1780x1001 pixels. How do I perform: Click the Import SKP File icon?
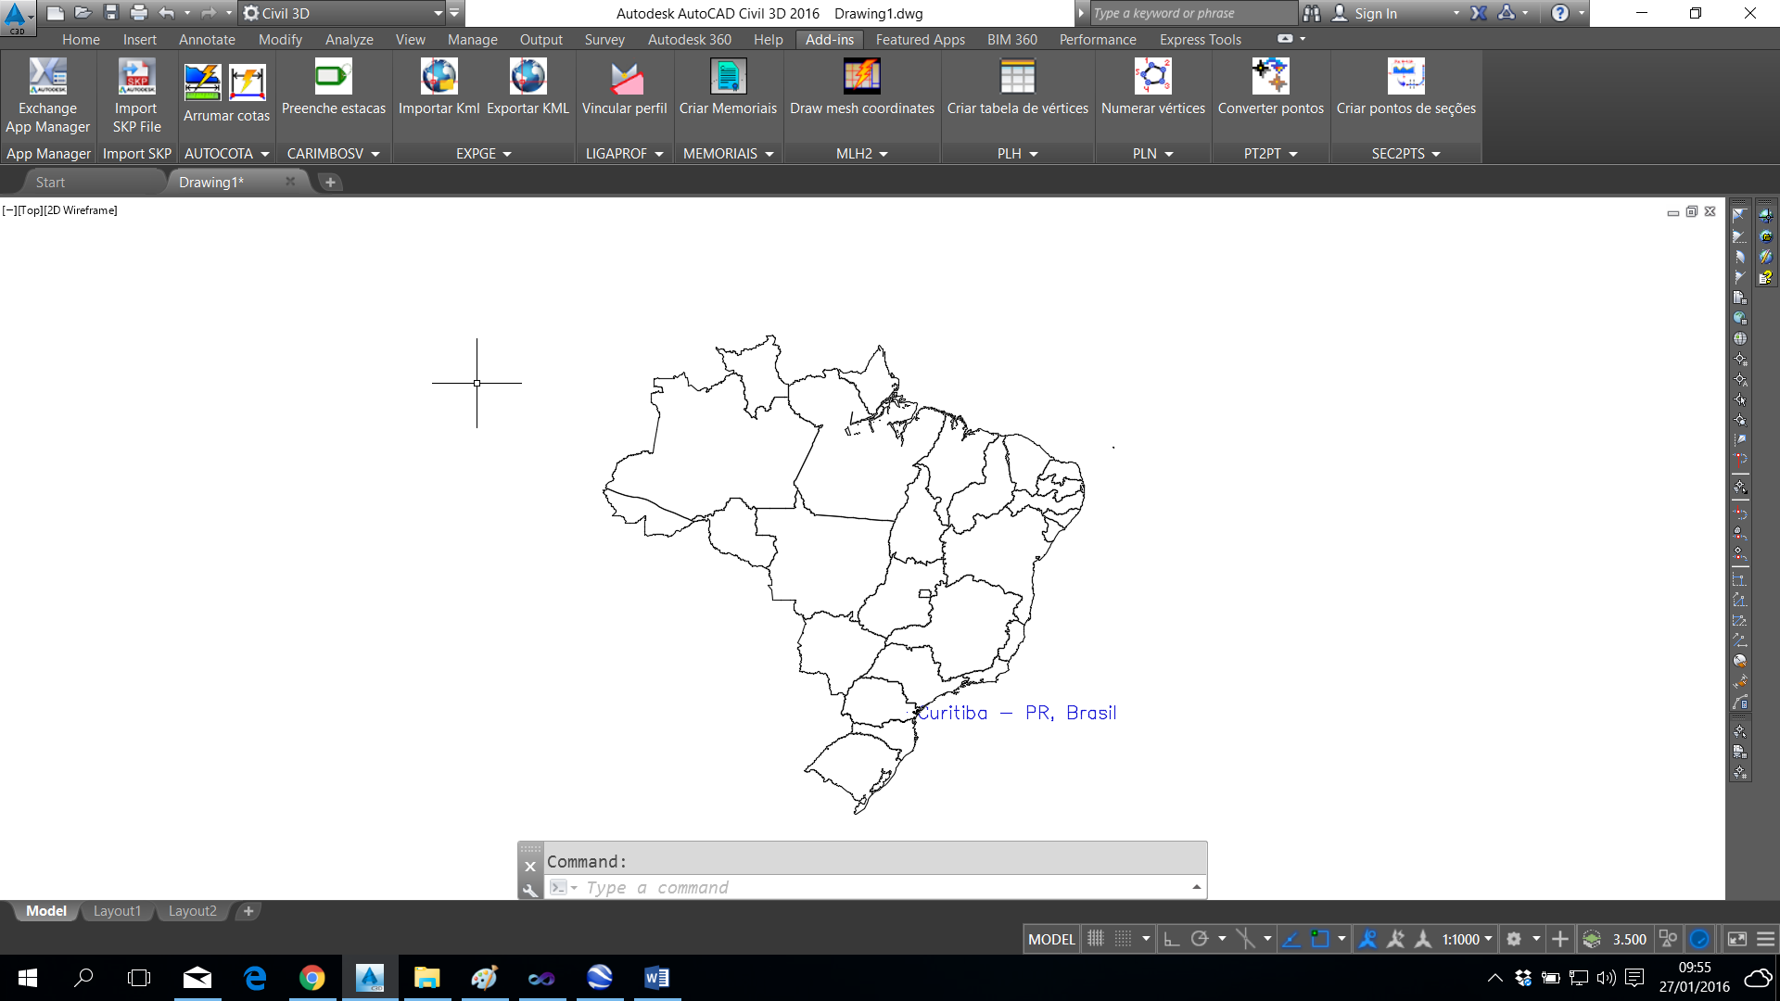(136, 77)
